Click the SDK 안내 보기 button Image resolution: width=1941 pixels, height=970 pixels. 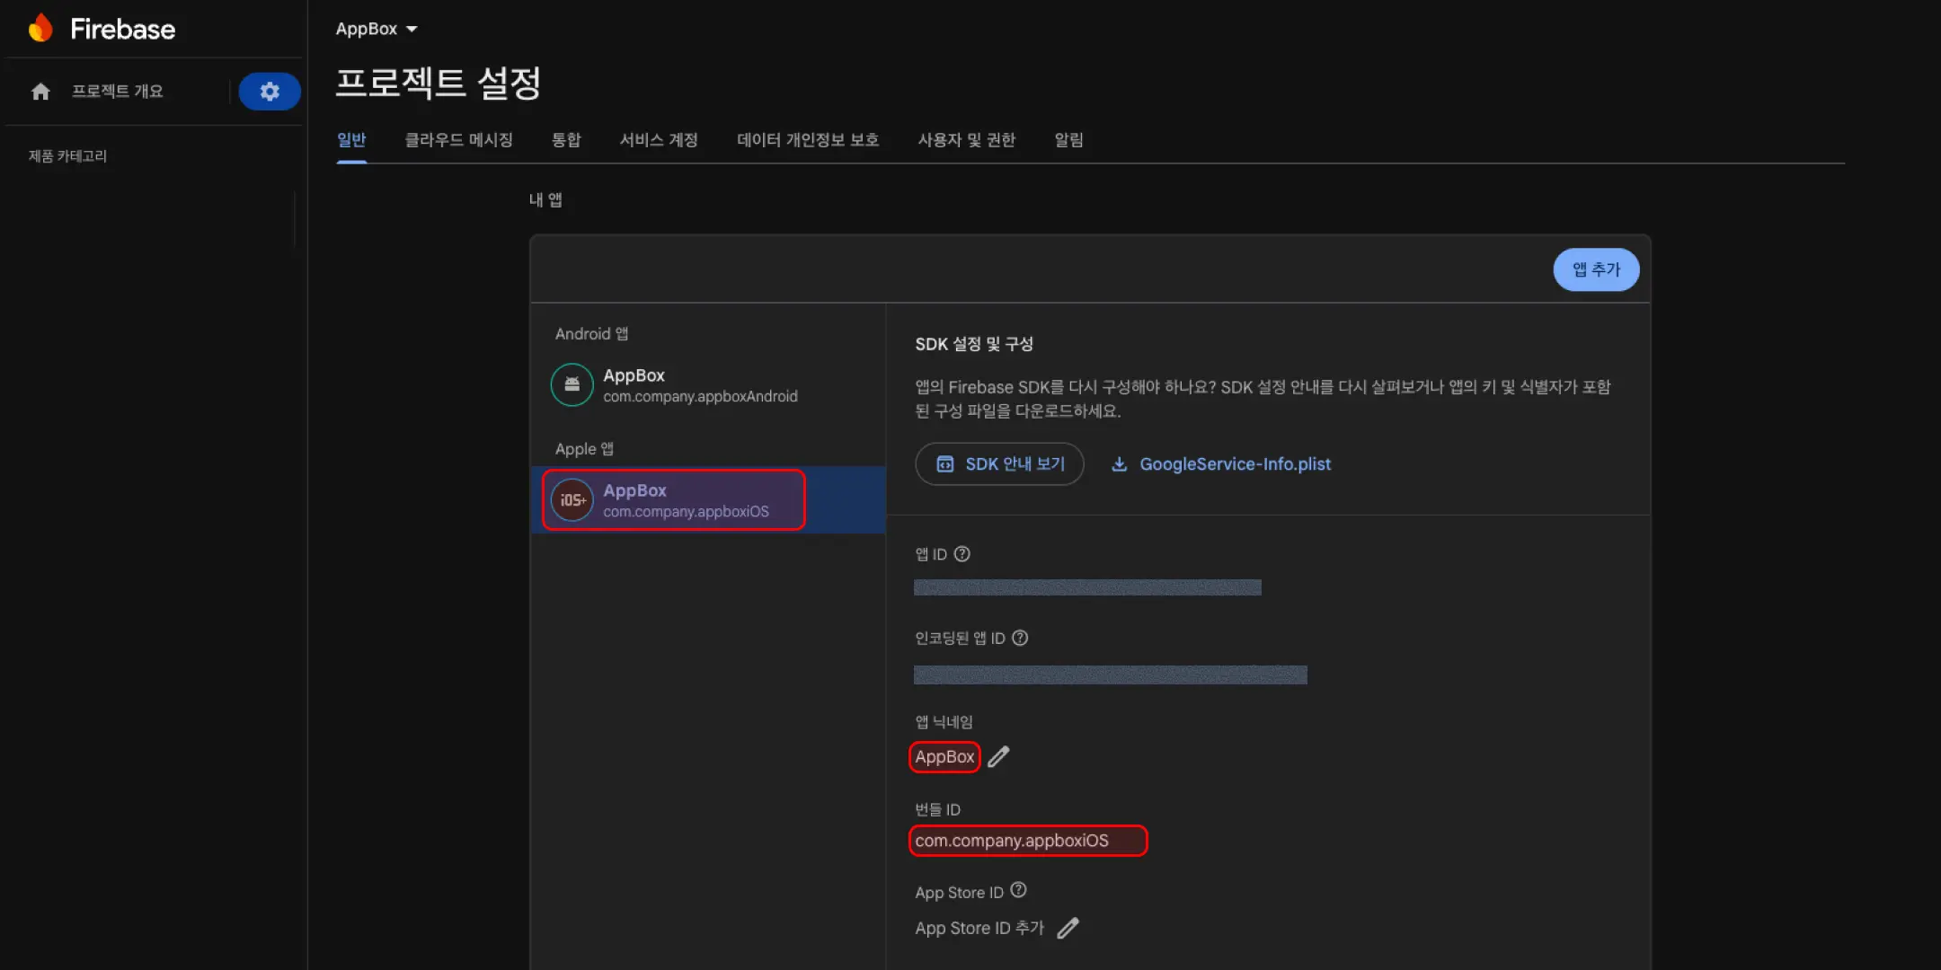tap(999, 464)
